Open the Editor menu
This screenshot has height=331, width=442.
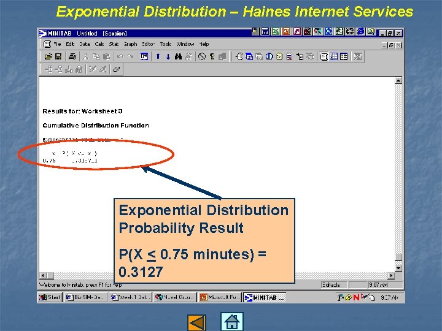coord(149,44)
